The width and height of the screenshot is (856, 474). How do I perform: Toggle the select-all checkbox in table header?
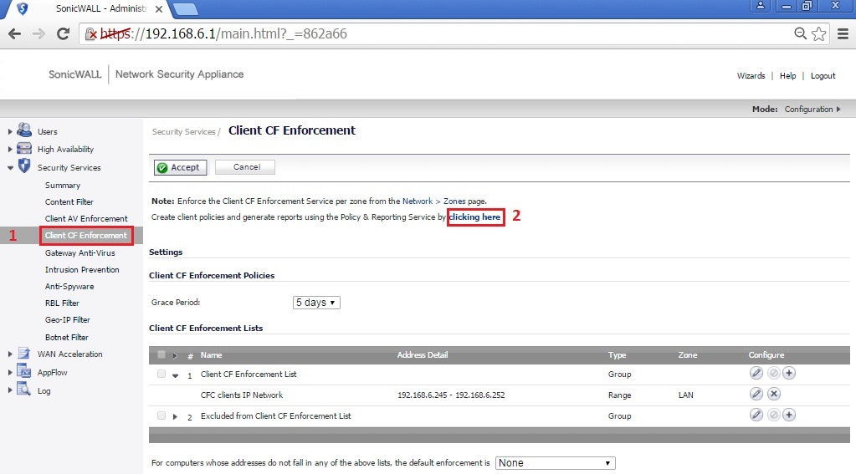[x=161, y=354]
